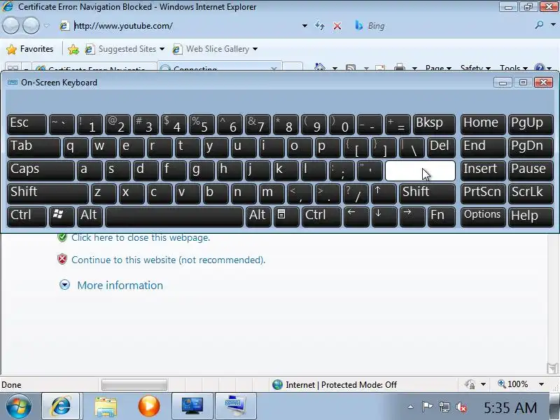
Task: Click Continue to this website link
Action: [168, 260]
